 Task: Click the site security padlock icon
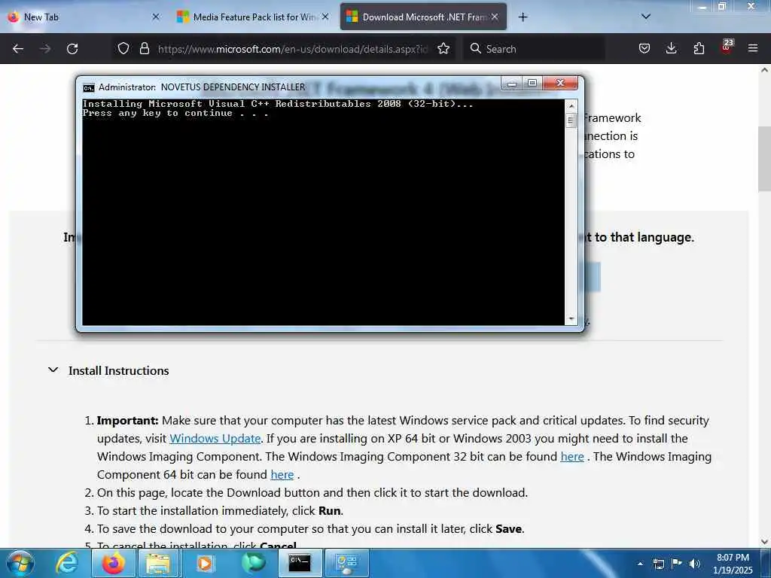click(x=144, y=48)
